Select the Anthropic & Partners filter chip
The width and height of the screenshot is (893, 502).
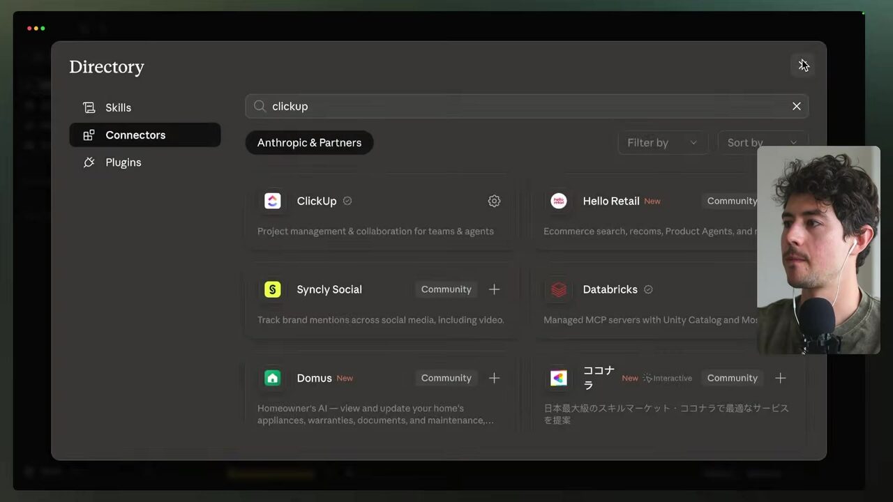(x=309, y=142)
